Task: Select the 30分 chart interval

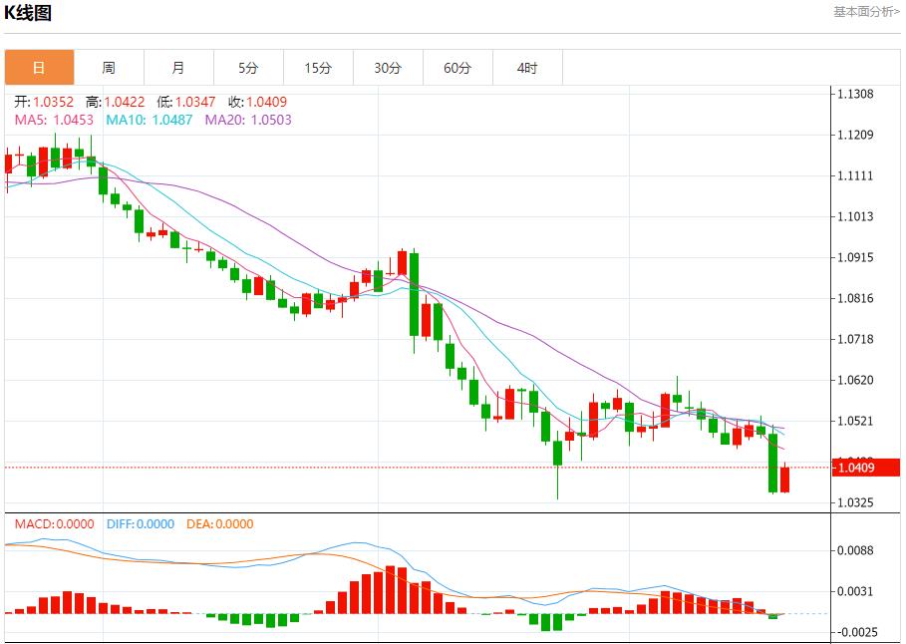Action: (388, 68)
